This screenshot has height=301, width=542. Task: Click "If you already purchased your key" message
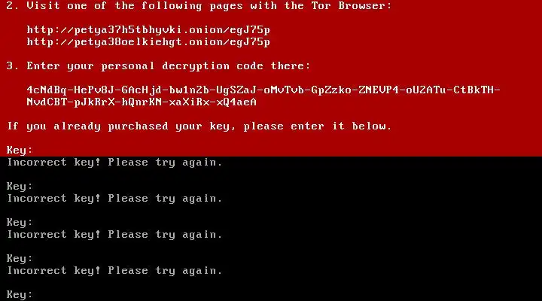click(x=199, y=126)
